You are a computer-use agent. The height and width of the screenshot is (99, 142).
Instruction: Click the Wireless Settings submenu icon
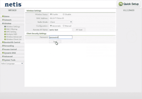pyautogui.click(x=5, y=27)
